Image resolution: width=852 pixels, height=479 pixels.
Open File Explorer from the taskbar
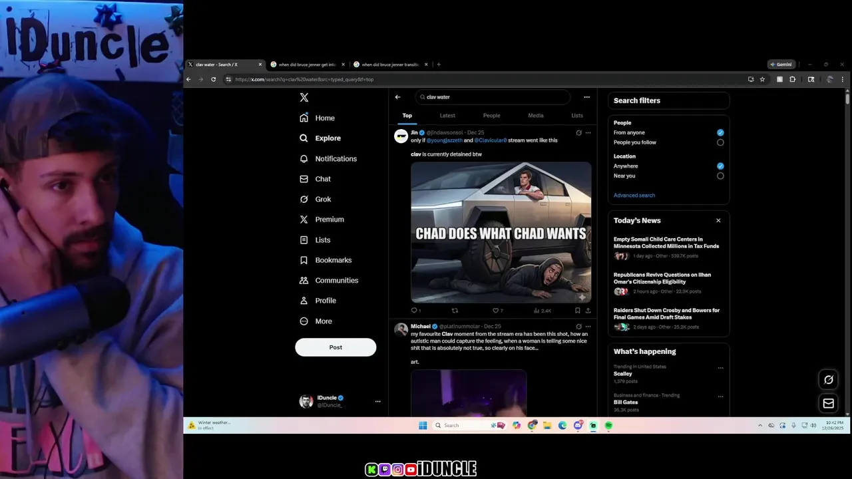(547, 425)
